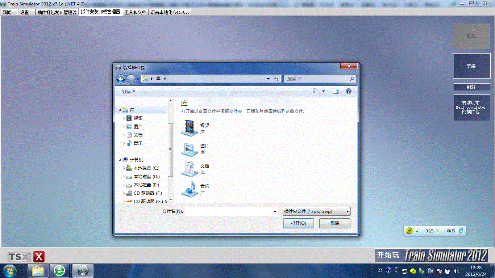The width and height of the screenshot is (495, 278).
Task: Click the back navigation arrow
Action: click(121, 79)
